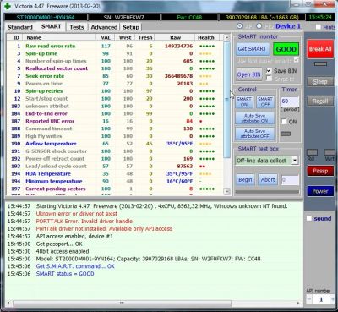338x312 pixels.
Task: Select the API radio button
Action: tap(240, 26)
